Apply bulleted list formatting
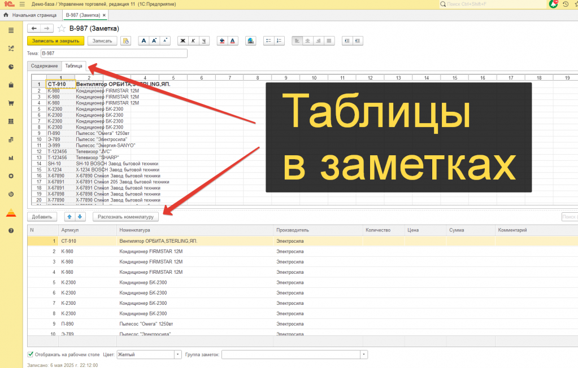 (x=269, y=41)
